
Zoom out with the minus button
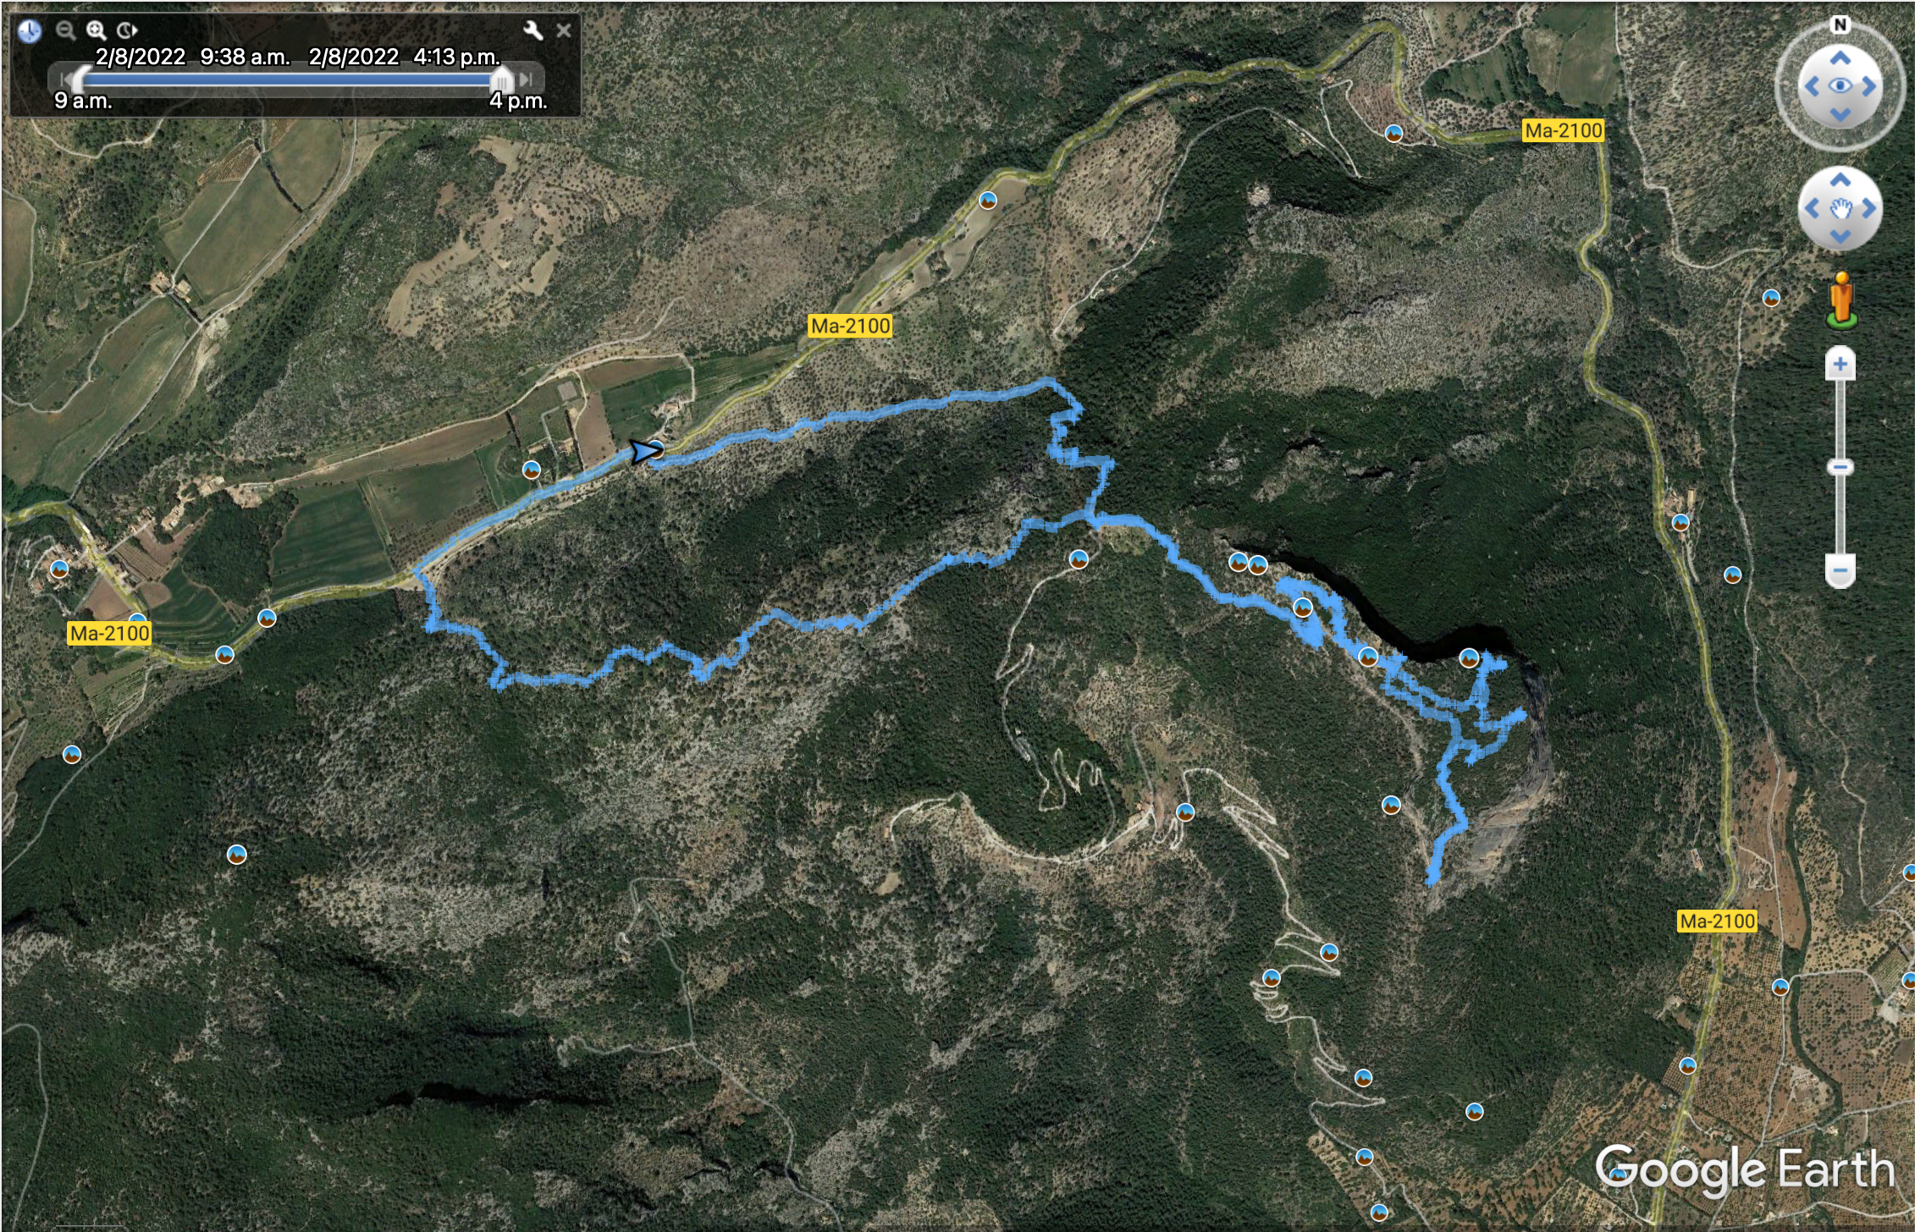(x=1840, y=570)
